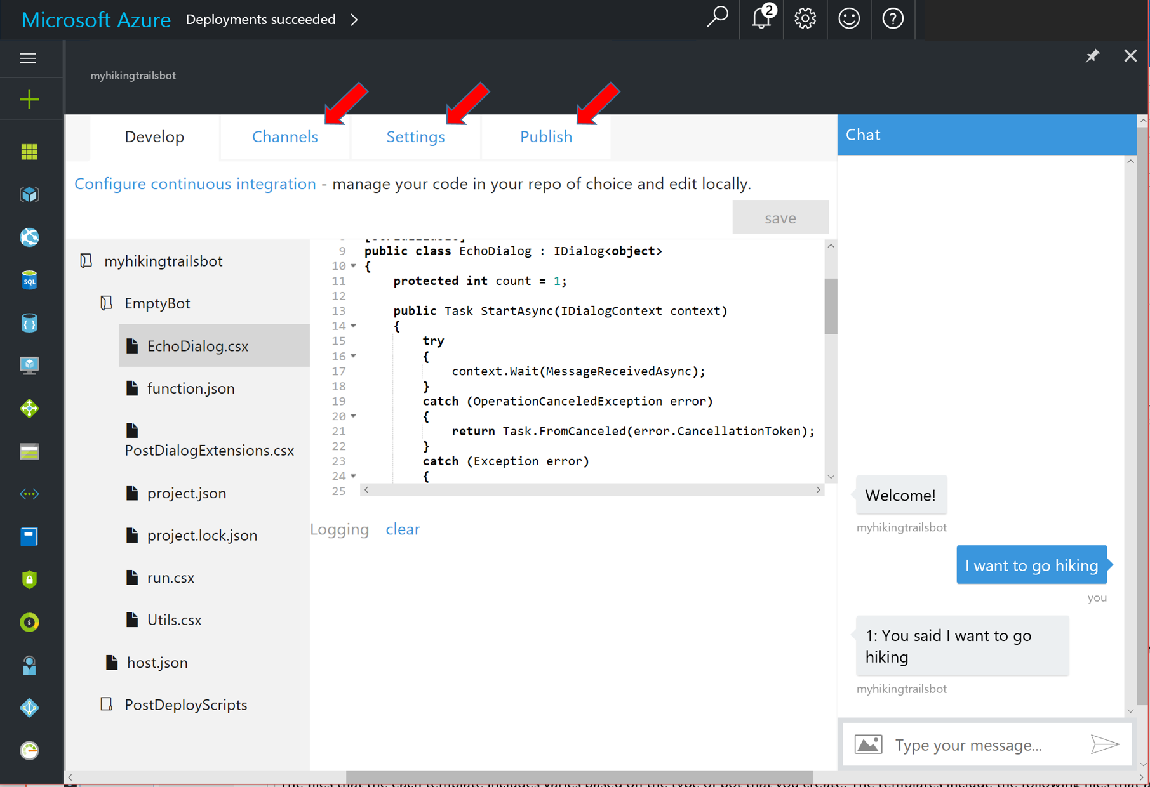Open the cube Resource groups sidebar icon
Screen dimensions: 1150x787
point(29,195)
